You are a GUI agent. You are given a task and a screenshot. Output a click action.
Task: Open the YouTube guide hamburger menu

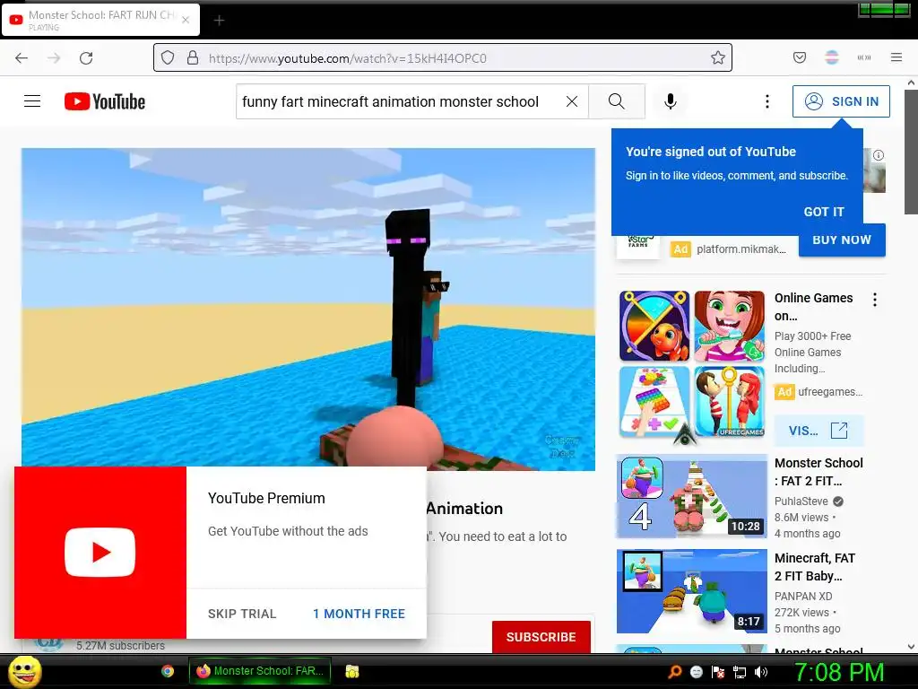click(32, 101)
